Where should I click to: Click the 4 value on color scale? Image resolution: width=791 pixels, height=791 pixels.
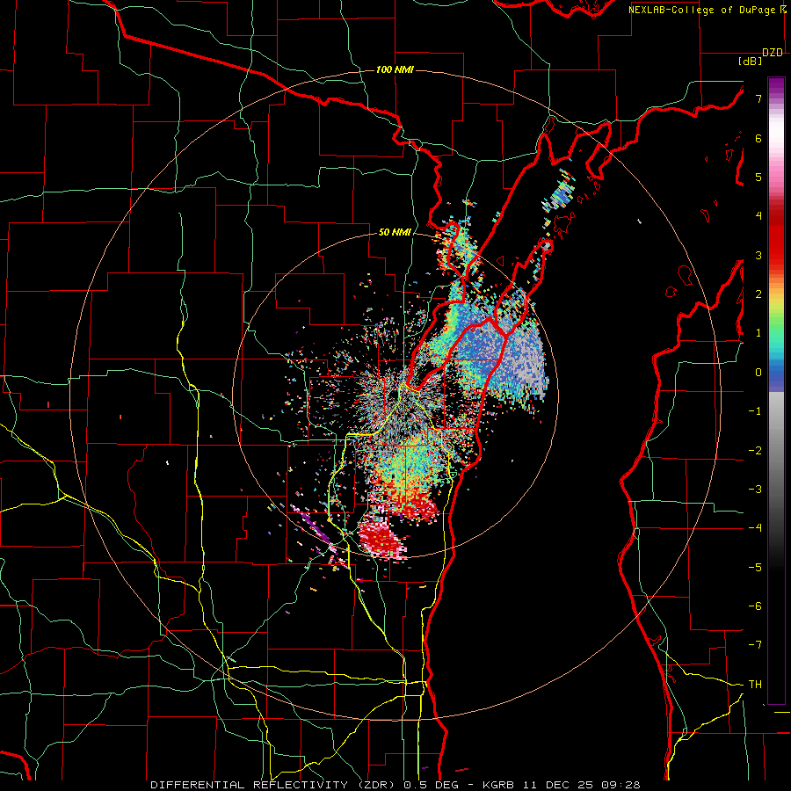(x=758, y=215)
